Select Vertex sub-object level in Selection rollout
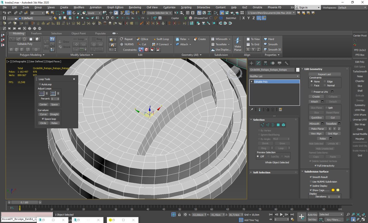The image size is (368, 223). coord(262,125)
